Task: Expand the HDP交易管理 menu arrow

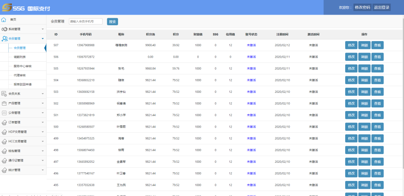Action: (43, 132)
